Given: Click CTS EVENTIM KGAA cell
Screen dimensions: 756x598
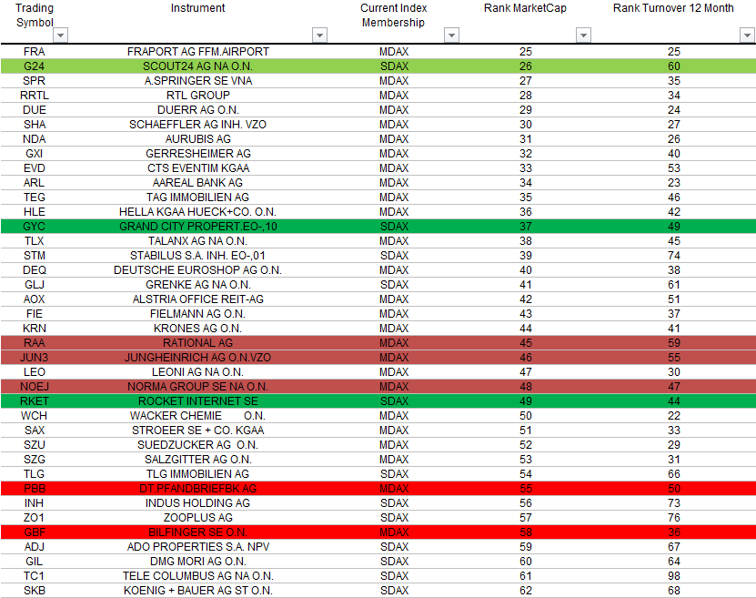Looking at the screenshot, I should tap(197, 167).
